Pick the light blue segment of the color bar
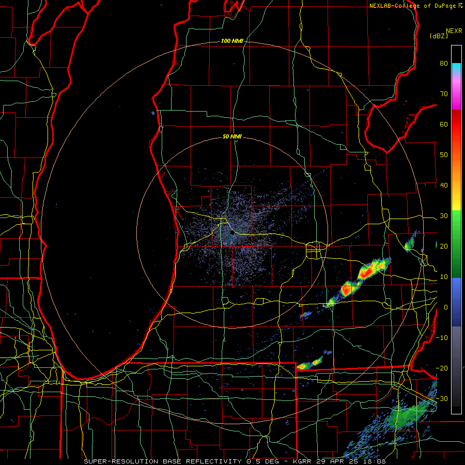The image size is (465, 465). tap(456, 286)
